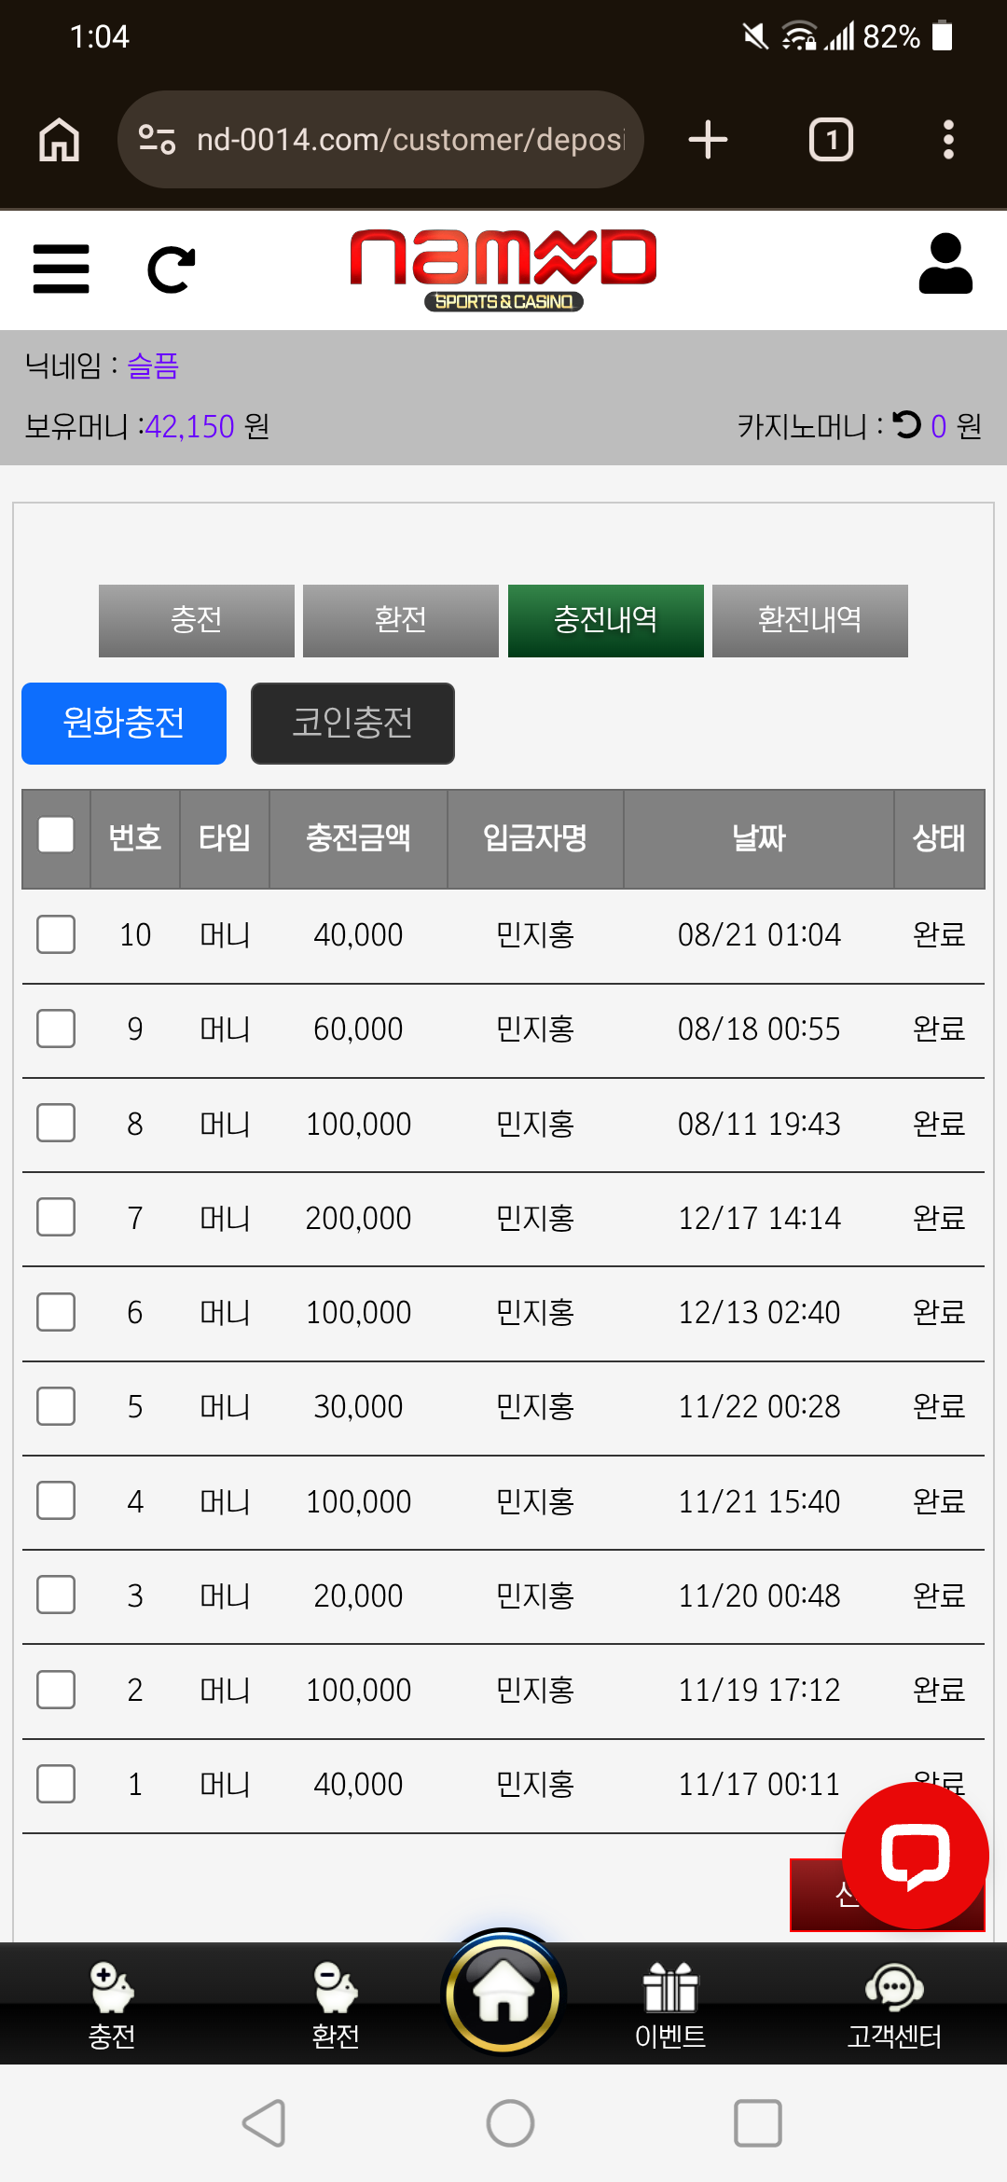
Task: Switch to the 환전내역 tab
Action: (x=810, y=620)
